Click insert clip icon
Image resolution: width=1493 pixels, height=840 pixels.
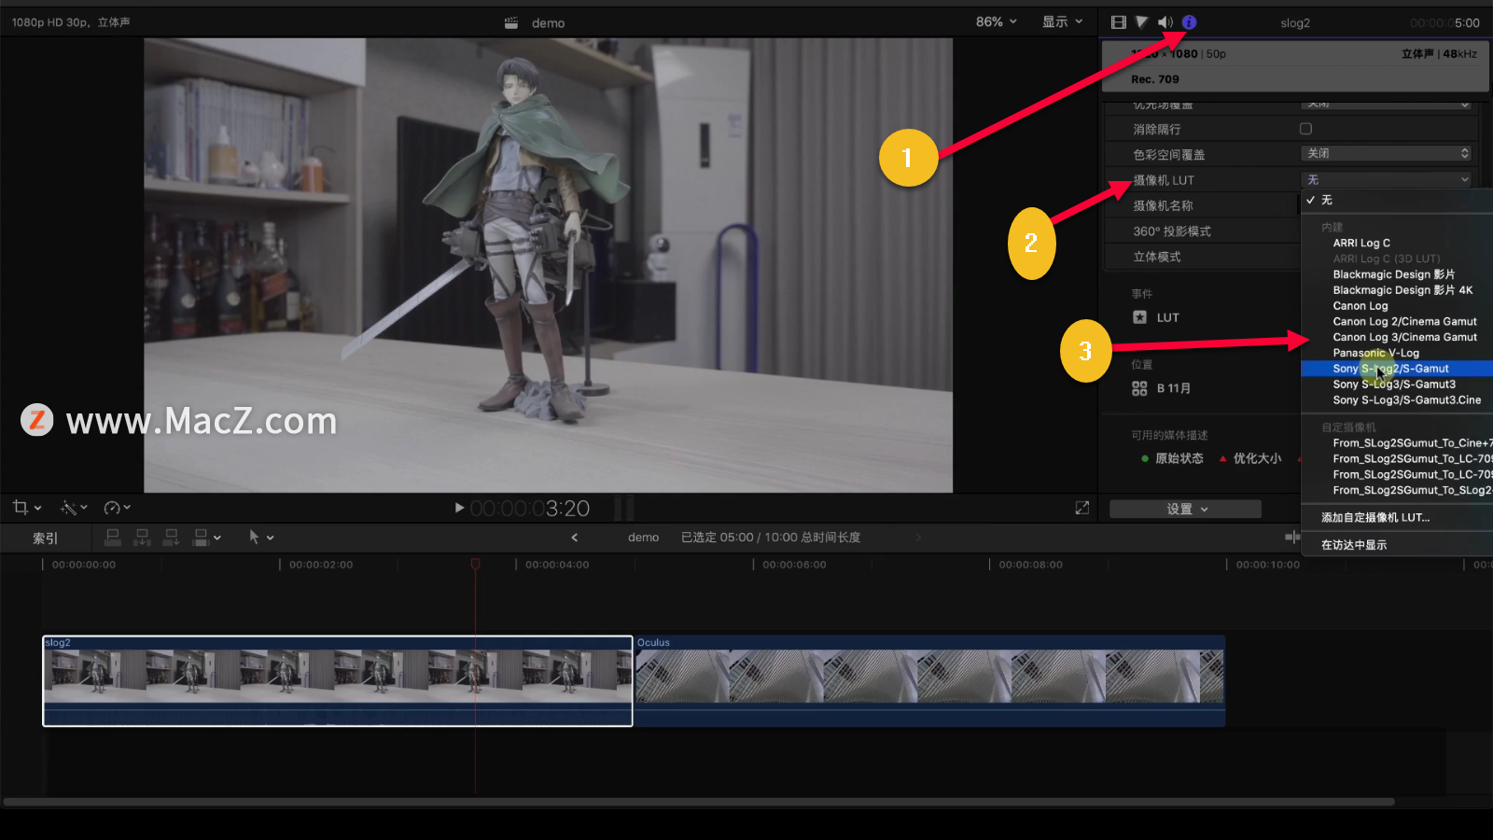[x=142, y=537]
